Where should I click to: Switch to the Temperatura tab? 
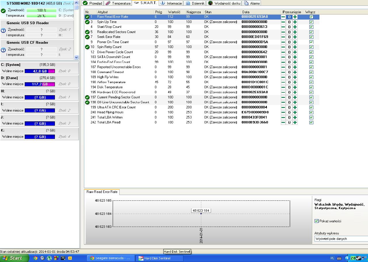[x=118, y=3]
